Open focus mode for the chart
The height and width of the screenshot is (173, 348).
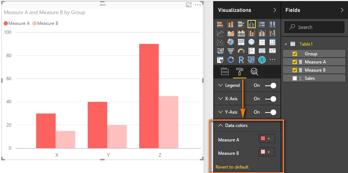pos(189,5)
